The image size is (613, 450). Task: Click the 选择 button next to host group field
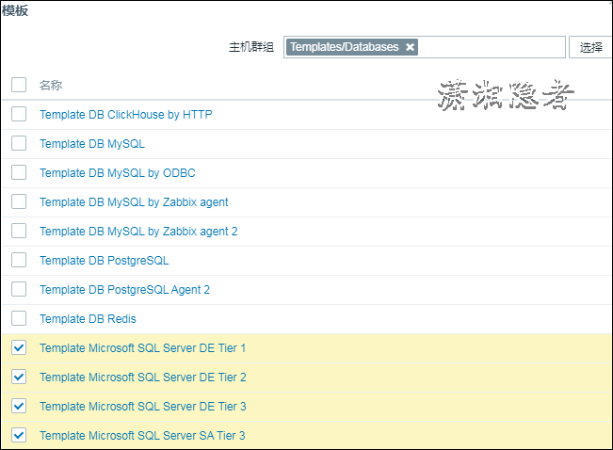click(590, 47)
